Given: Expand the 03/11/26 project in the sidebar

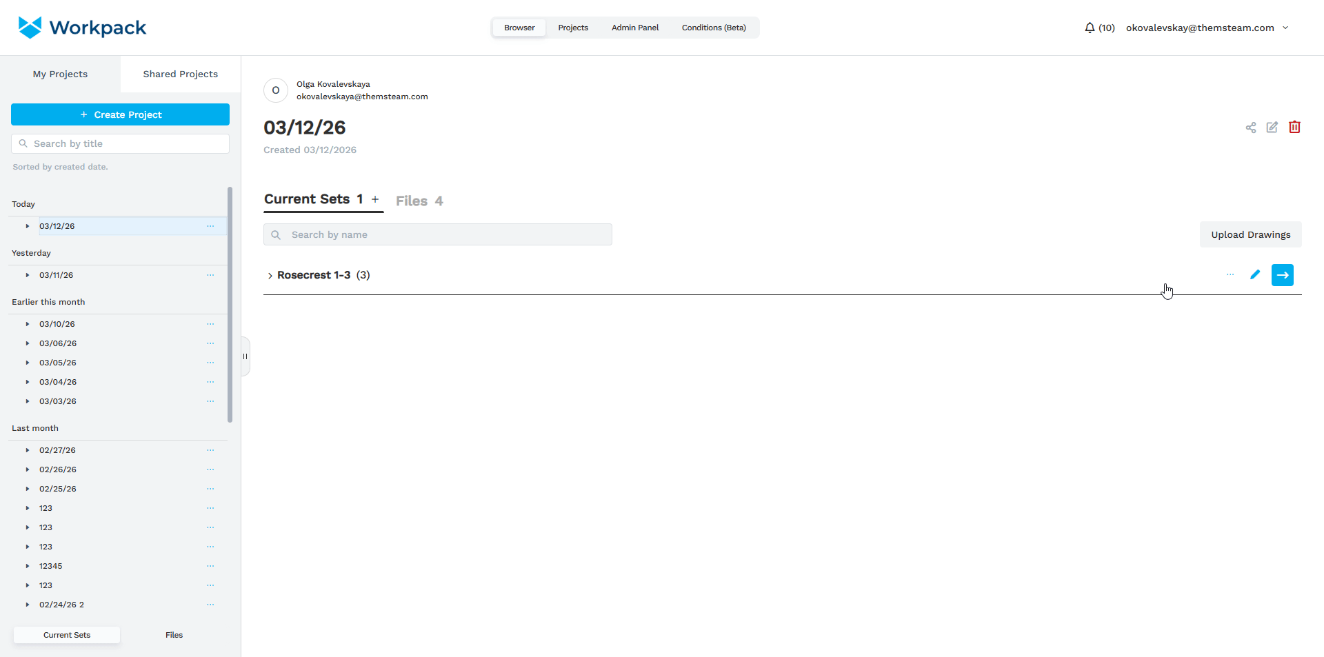Looking at the screenshot, I should (26, 275).
